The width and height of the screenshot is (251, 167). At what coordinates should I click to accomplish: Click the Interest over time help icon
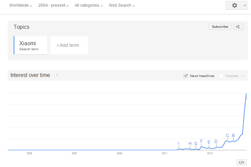point(56,75)
